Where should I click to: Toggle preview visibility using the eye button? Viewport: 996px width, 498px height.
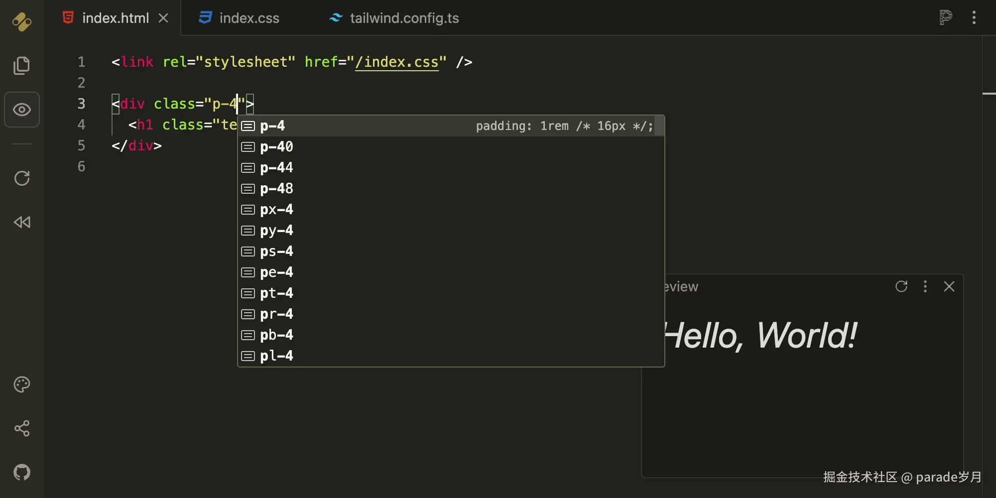[x=22, y=110]
